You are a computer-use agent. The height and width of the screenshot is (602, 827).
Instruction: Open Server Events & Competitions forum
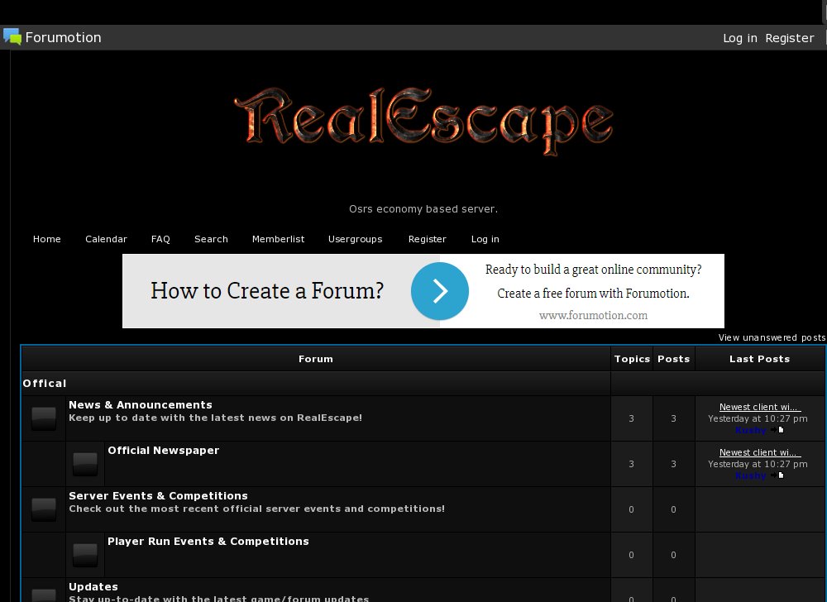pos(158,495)
